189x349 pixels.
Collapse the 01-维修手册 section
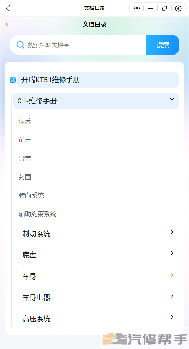click(172, 99)
